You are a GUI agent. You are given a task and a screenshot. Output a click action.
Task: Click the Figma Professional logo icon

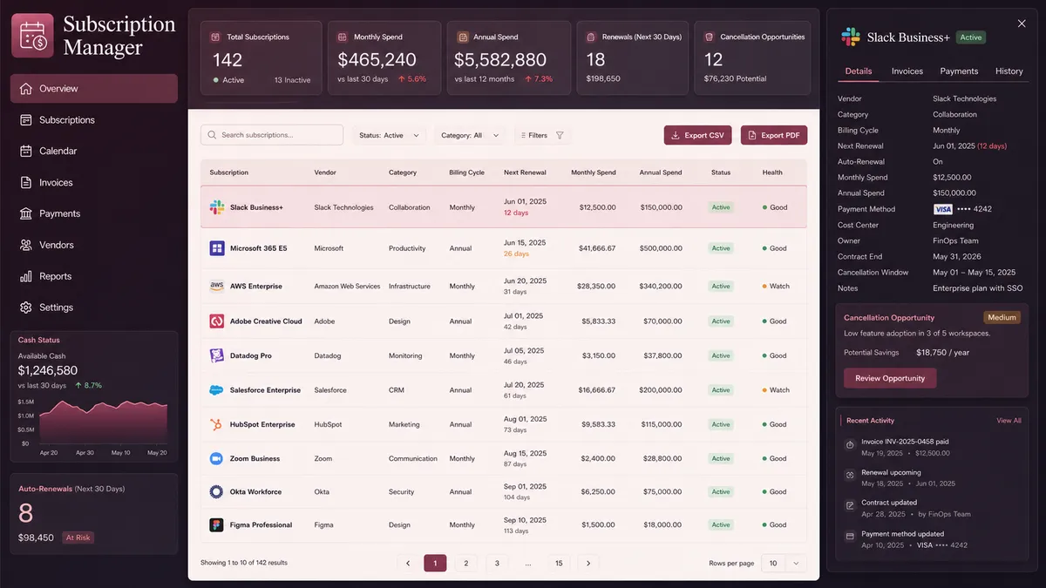coord(217,525)
